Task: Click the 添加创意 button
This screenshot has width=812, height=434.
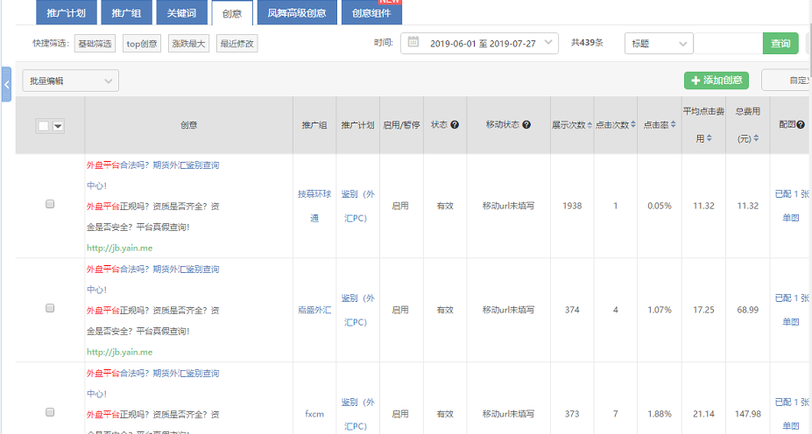Action: pos(717,80)
